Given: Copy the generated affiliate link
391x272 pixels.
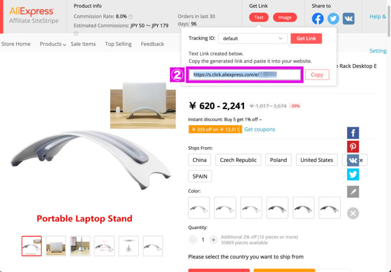Looking at the screenshot, I should tap(317, 75).
